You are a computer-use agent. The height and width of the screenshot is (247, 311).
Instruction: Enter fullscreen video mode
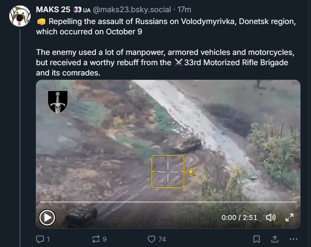tap(289, 218)
